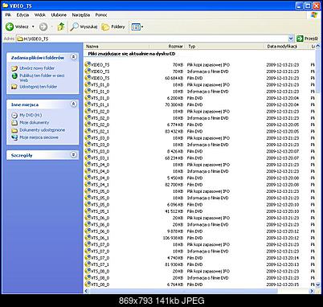The image size is (323, 307).
Task: Click the Views (Widoki) toolbar icon
Action: pos(136,27)
